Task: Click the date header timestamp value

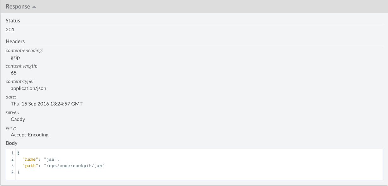Action: [46, 104]
